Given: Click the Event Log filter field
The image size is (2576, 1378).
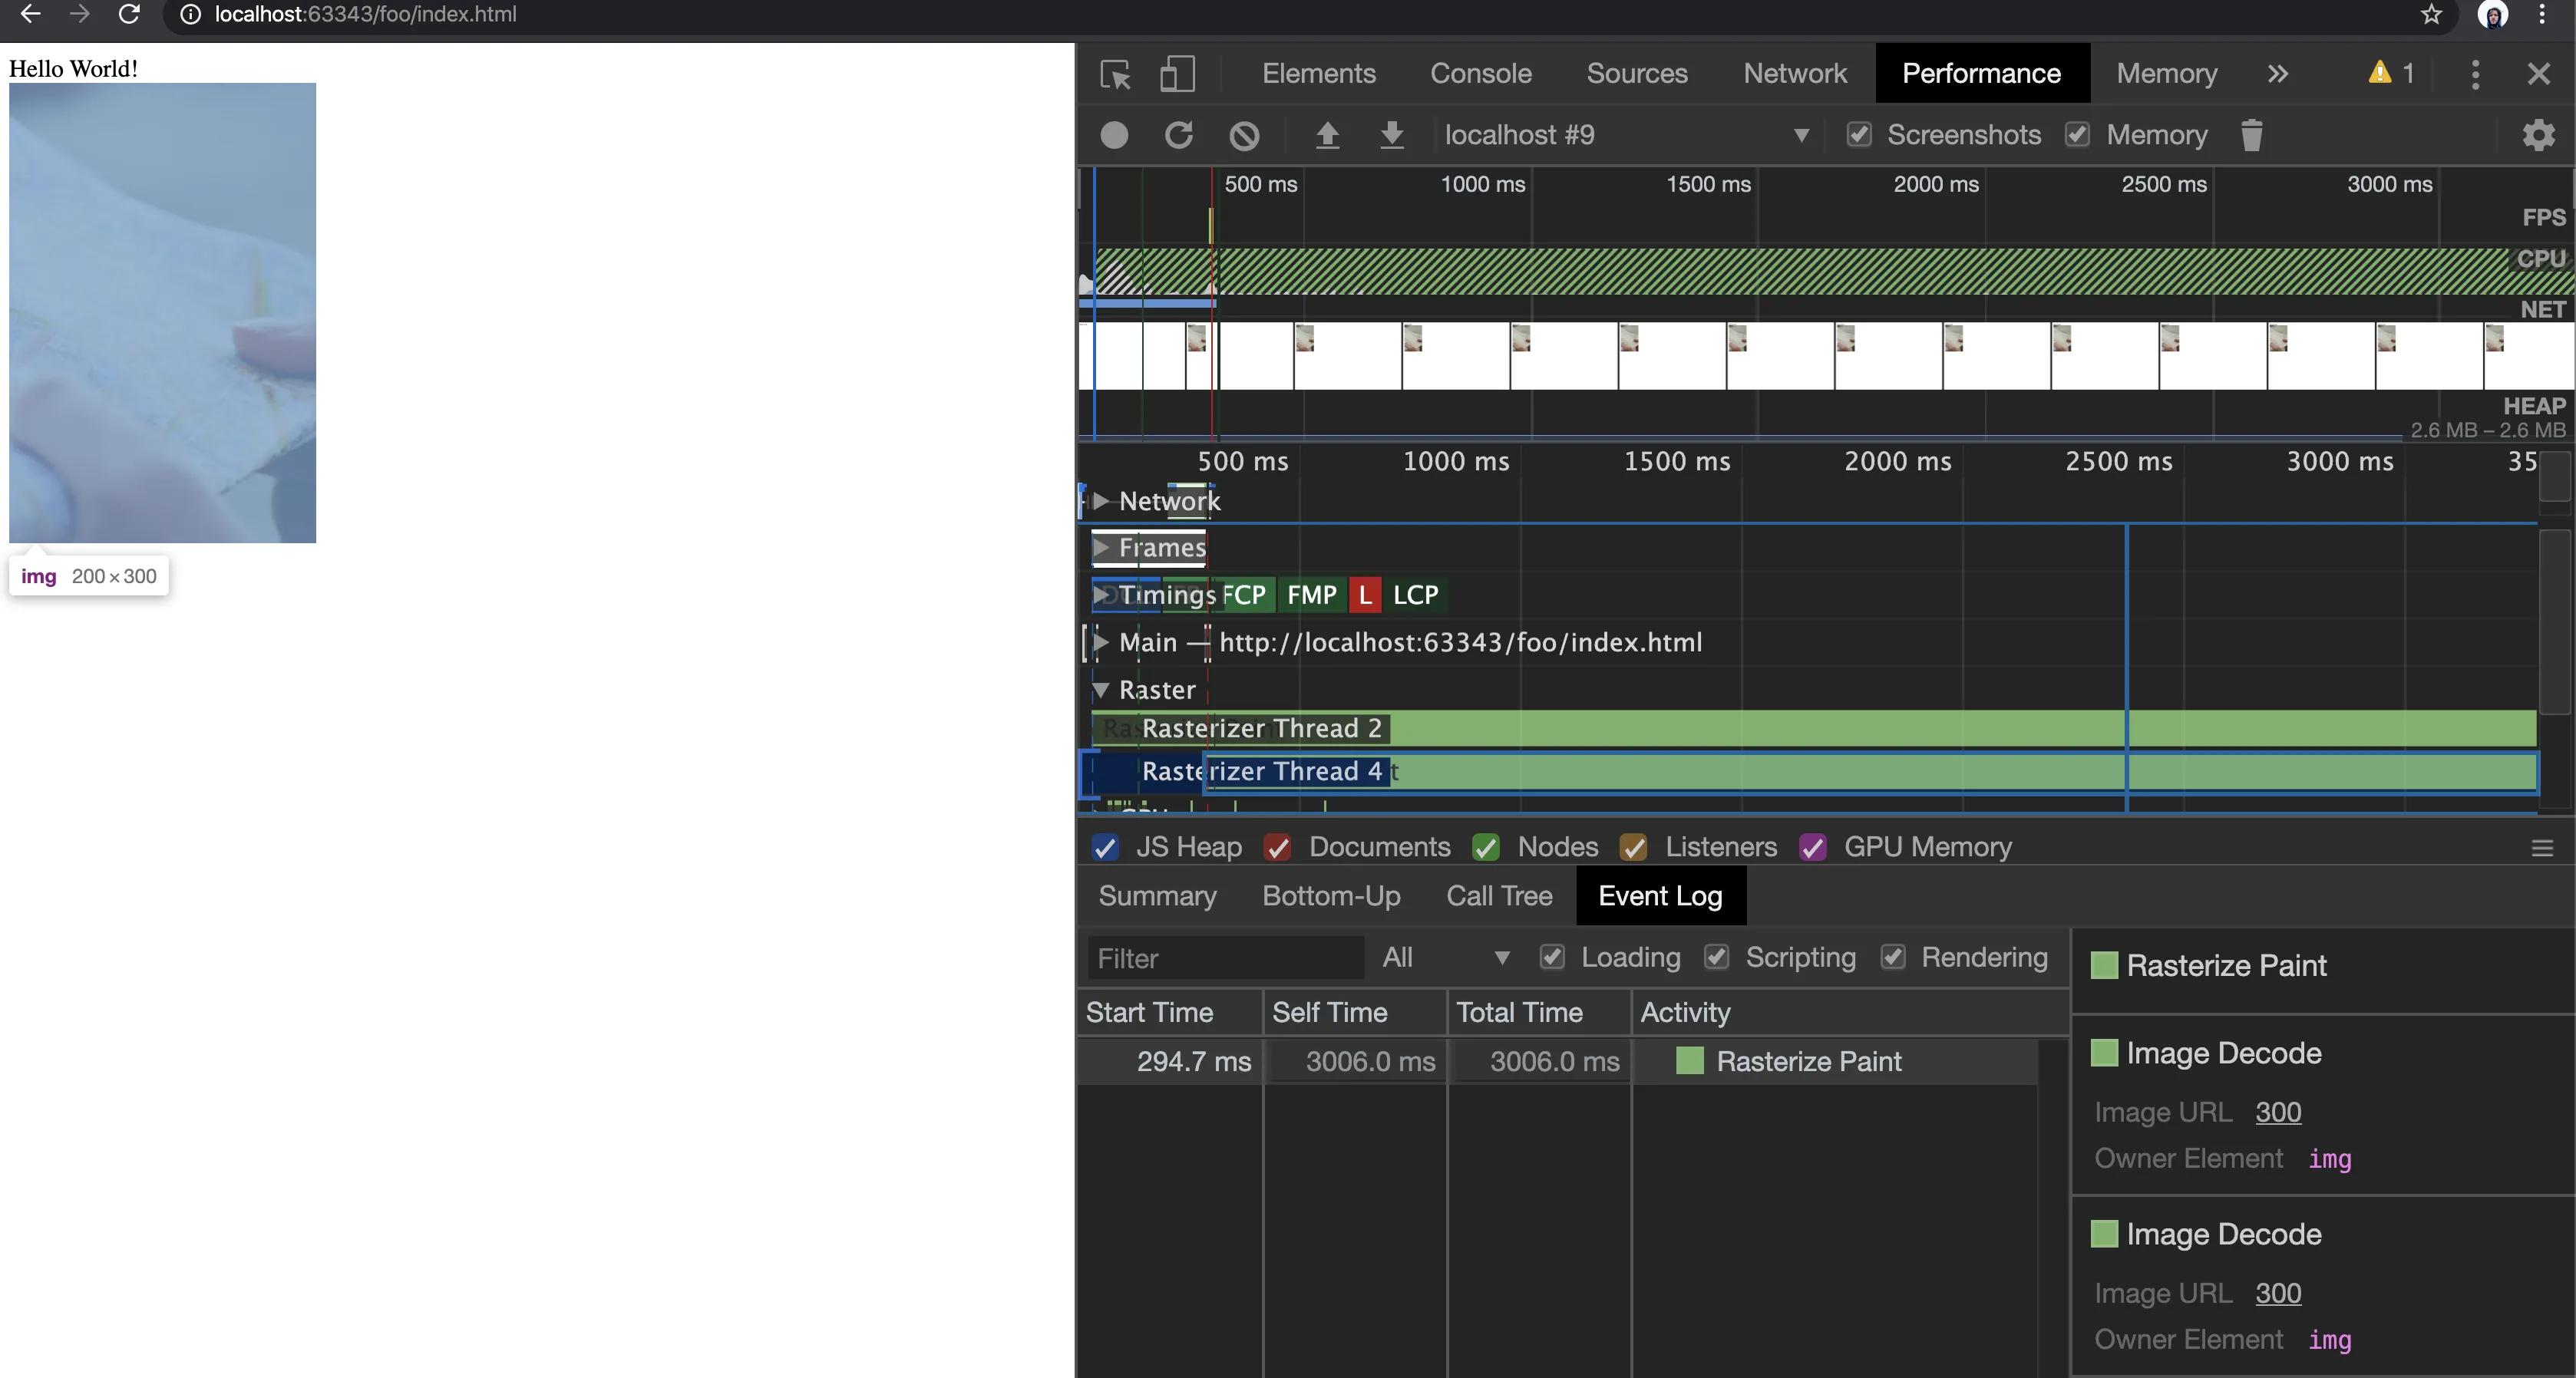Looking at the screenshot, I should [1225, 958].
